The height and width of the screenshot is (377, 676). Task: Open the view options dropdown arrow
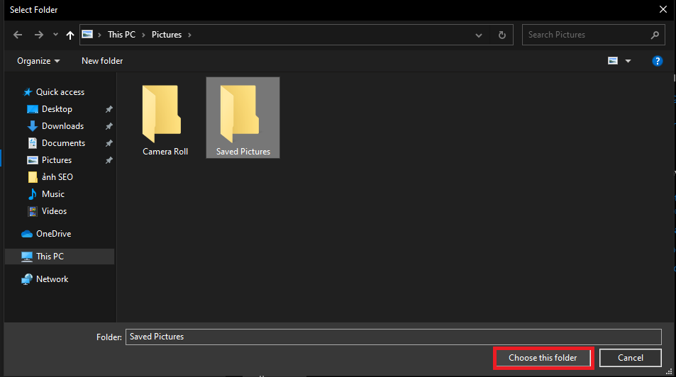coord(628,61)
